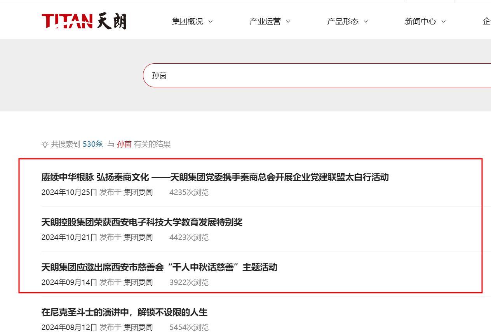The width and height of the screenshot is (491, 335).
Task: Expand the chevron next to 产业运营
Action: 288,22
